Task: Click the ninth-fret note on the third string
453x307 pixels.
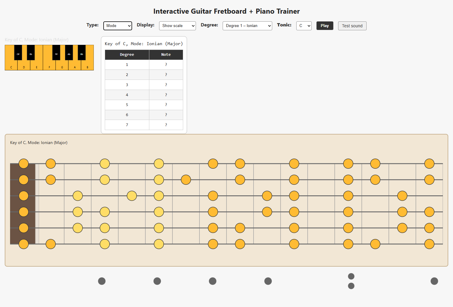Action: [267, 196]
